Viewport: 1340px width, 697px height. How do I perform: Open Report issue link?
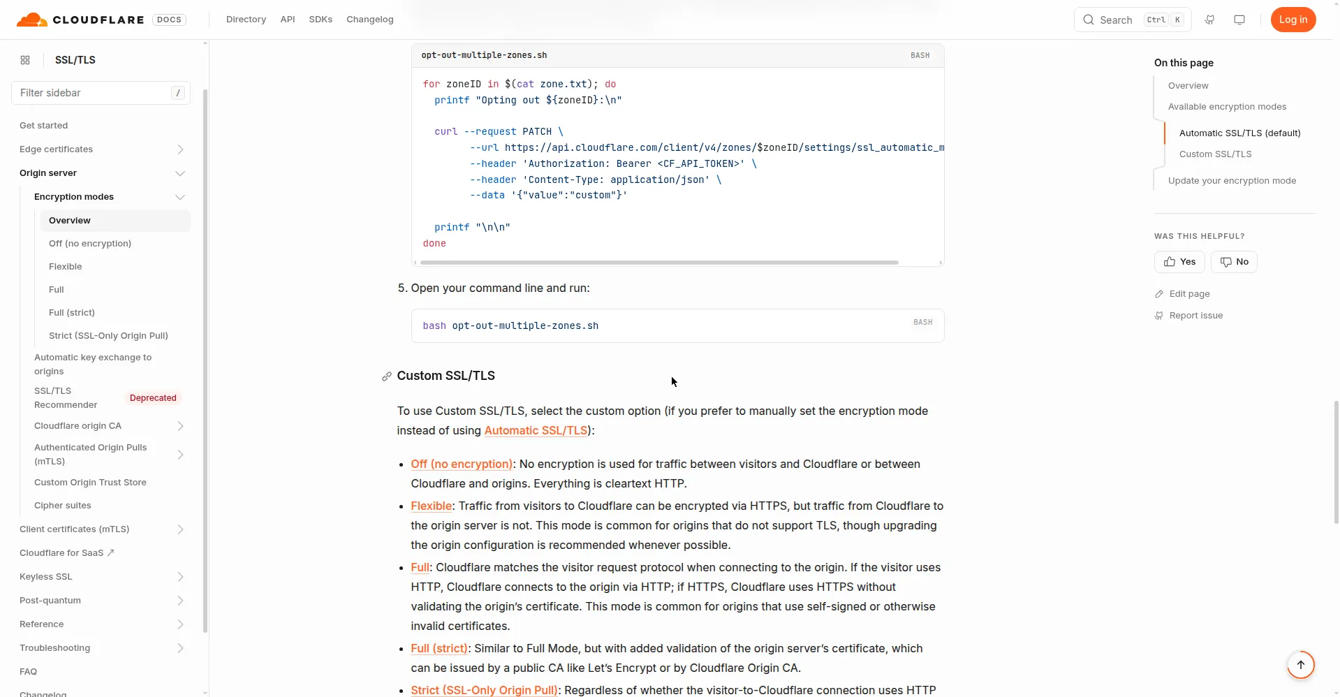(x=1188, y=316)
